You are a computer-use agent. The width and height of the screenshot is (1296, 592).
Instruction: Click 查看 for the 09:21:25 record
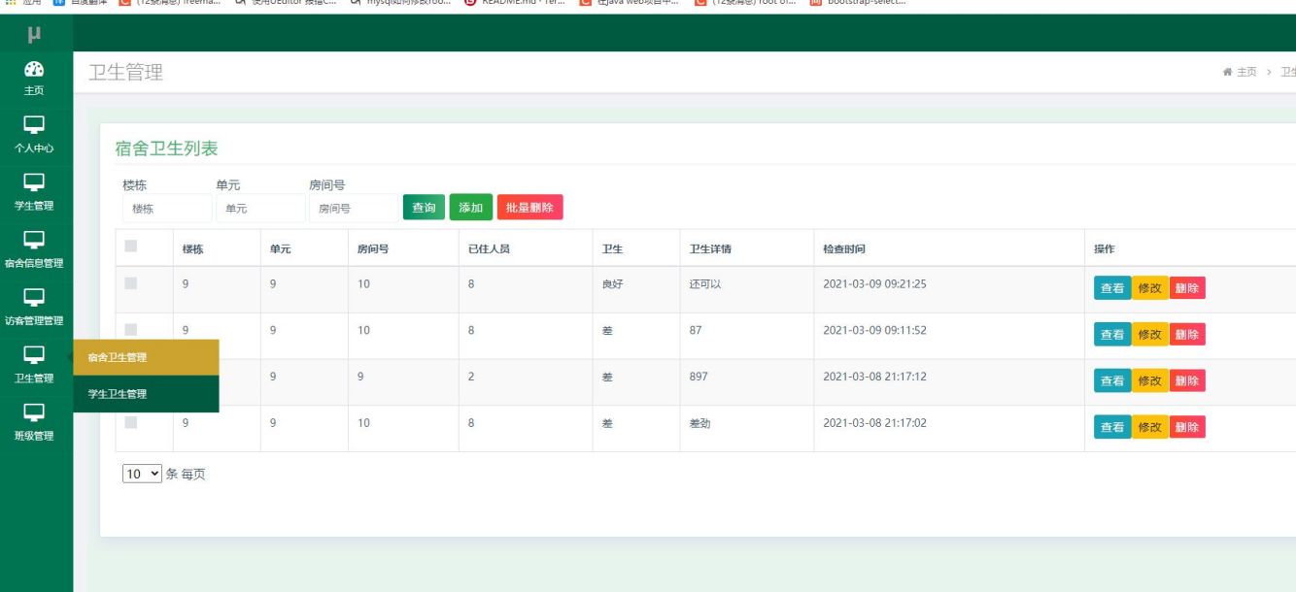1112,288
